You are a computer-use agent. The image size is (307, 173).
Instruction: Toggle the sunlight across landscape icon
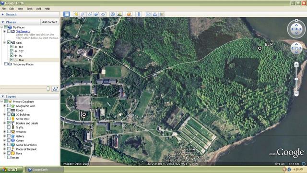[x=119, y=14]
